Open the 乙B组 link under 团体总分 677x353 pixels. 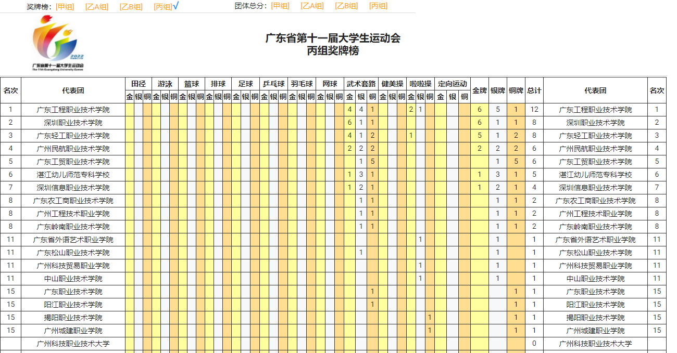pyautogui.click(x=346, y=6)
